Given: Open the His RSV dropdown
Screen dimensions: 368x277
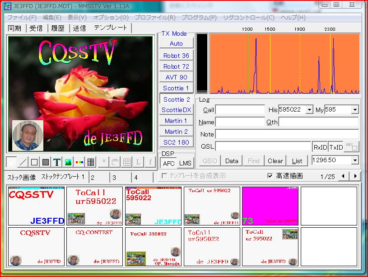Looking at the screenshot, I should 309,110.
